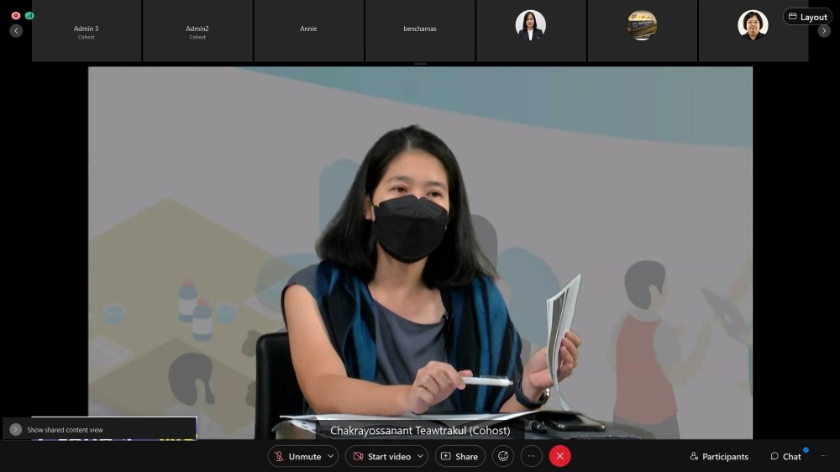Open the Layout menu

(x=807, y=17)
